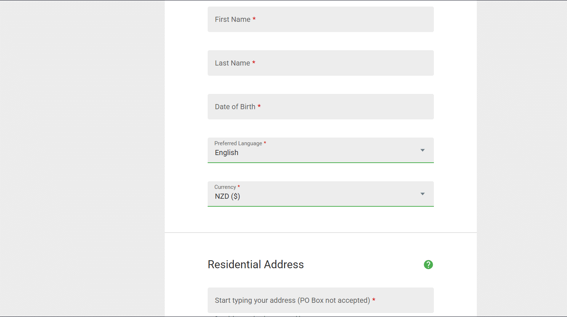Click the Residential Address heading

click(x=256, y=265)
